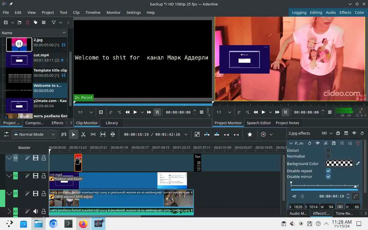Open the Chromium browser taskbar icon
This screenshot has height=230, width=368.
[x=53, y=224]
